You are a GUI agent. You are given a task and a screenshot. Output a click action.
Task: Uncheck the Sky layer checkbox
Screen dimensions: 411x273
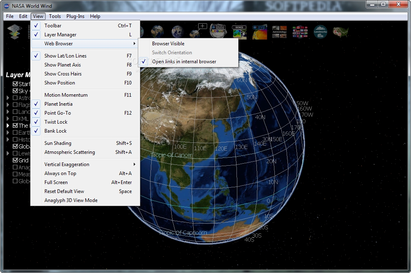pos(15,91)
